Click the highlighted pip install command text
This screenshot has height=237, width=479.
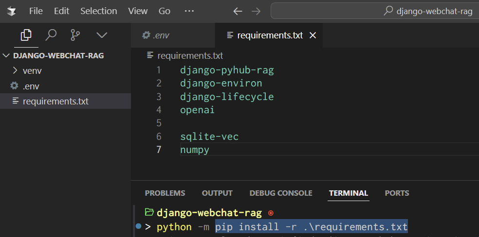(x=312, y=227)
